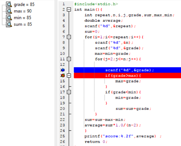Click the watch entry text 'min = 85'
This screenshot has height=146, width=181.
22,18
